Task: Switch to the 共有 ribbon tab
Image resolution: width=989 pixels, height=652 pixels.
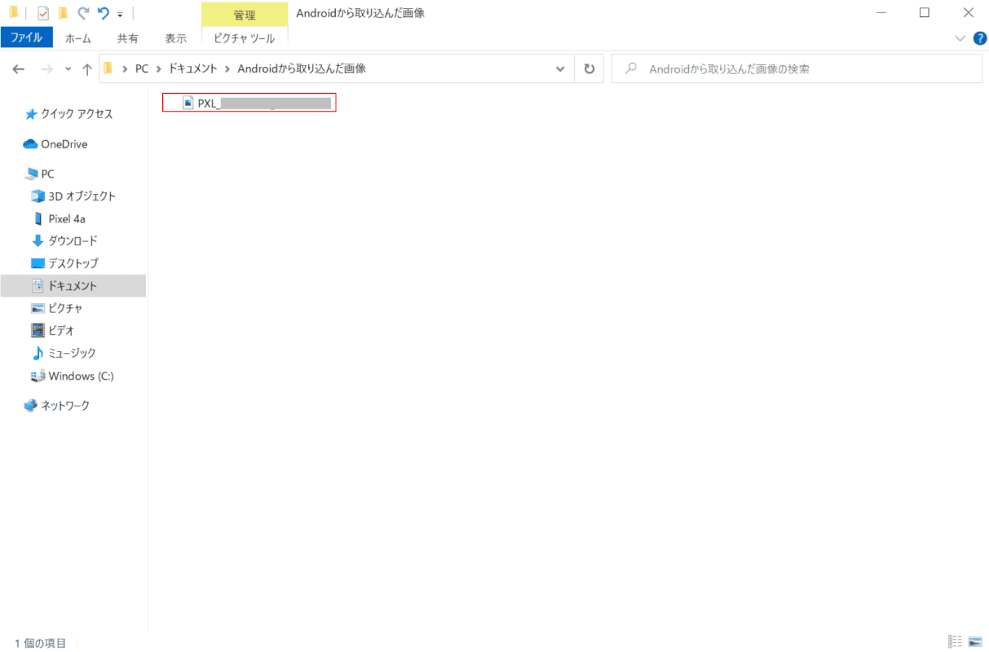Action: [127, 37]
